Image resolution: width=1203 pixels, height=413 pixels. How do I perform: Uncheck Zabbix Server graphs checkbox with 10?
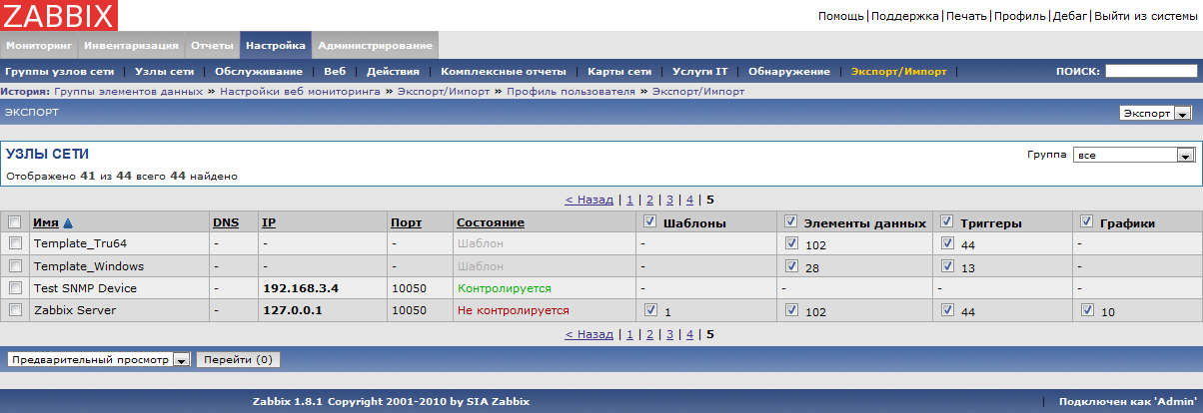(1088, 310)
